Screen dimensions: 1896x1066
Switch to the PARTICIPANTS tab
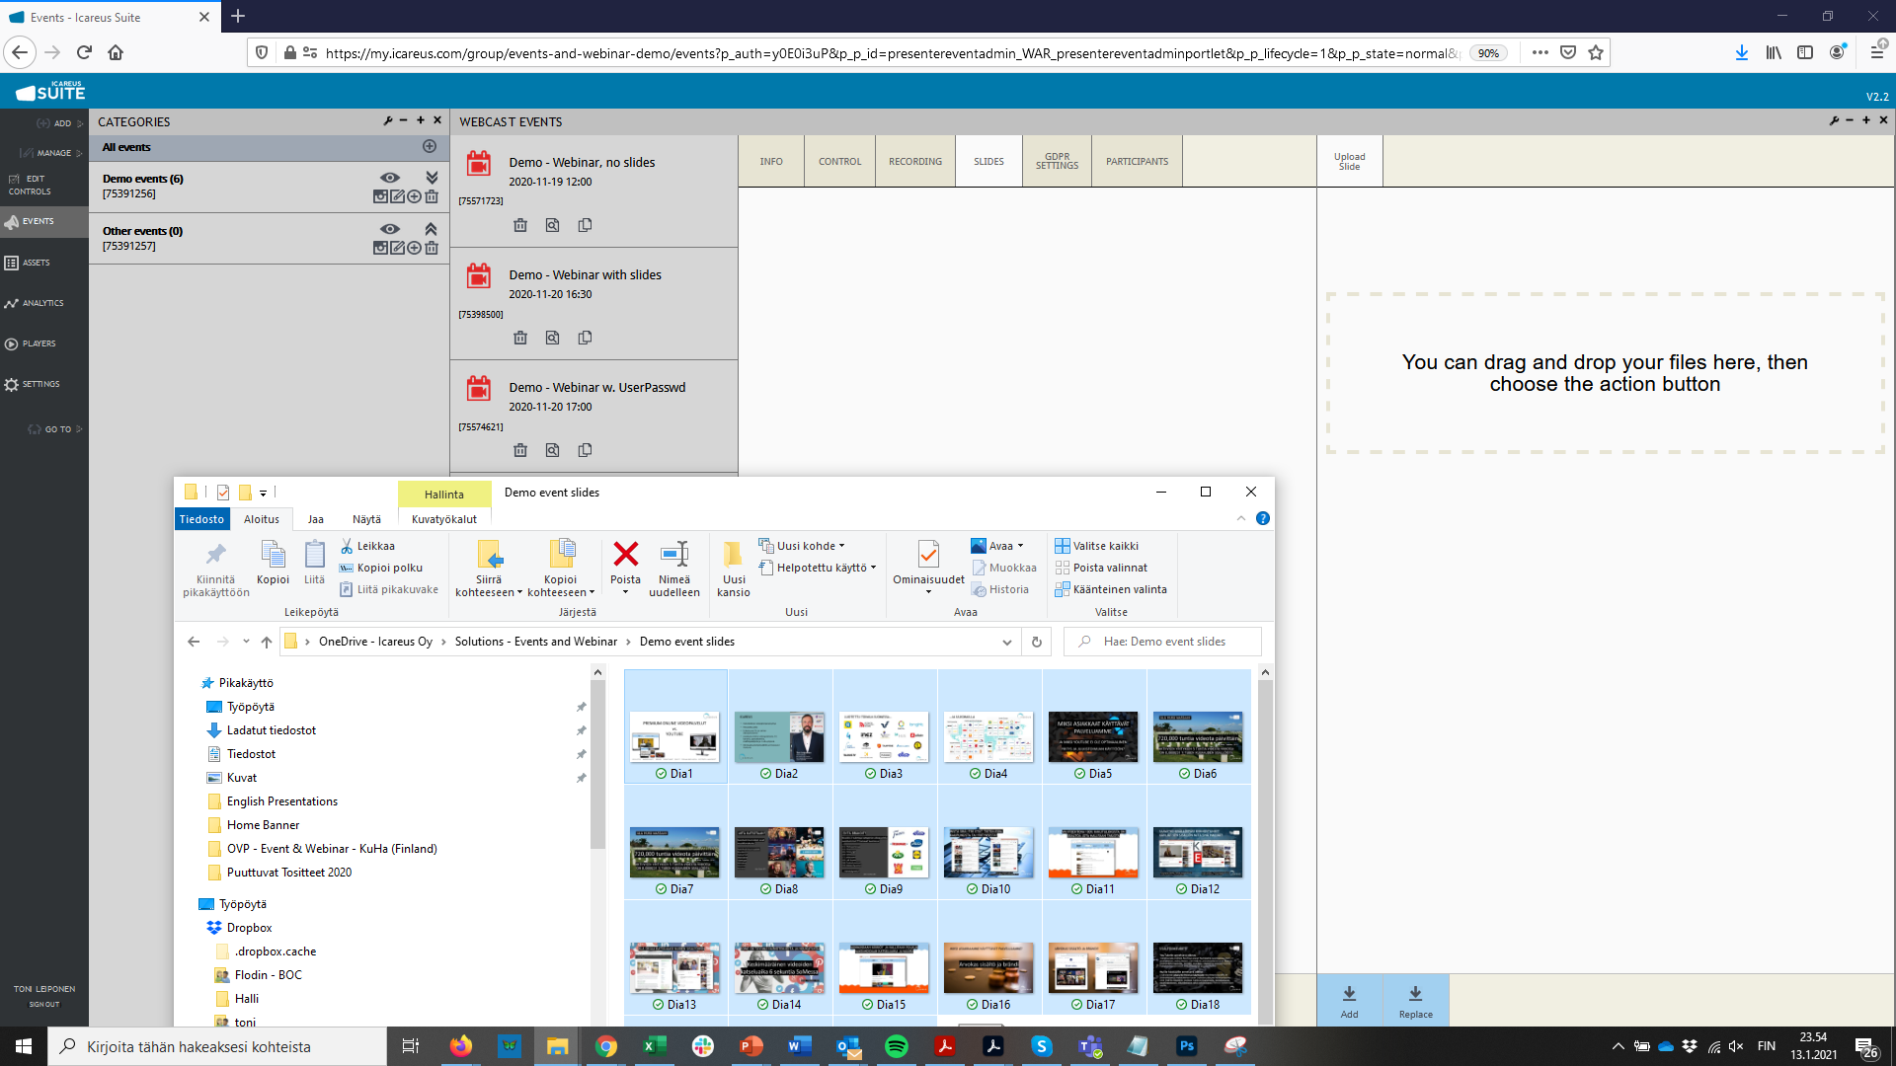[x=1137, y=161]
